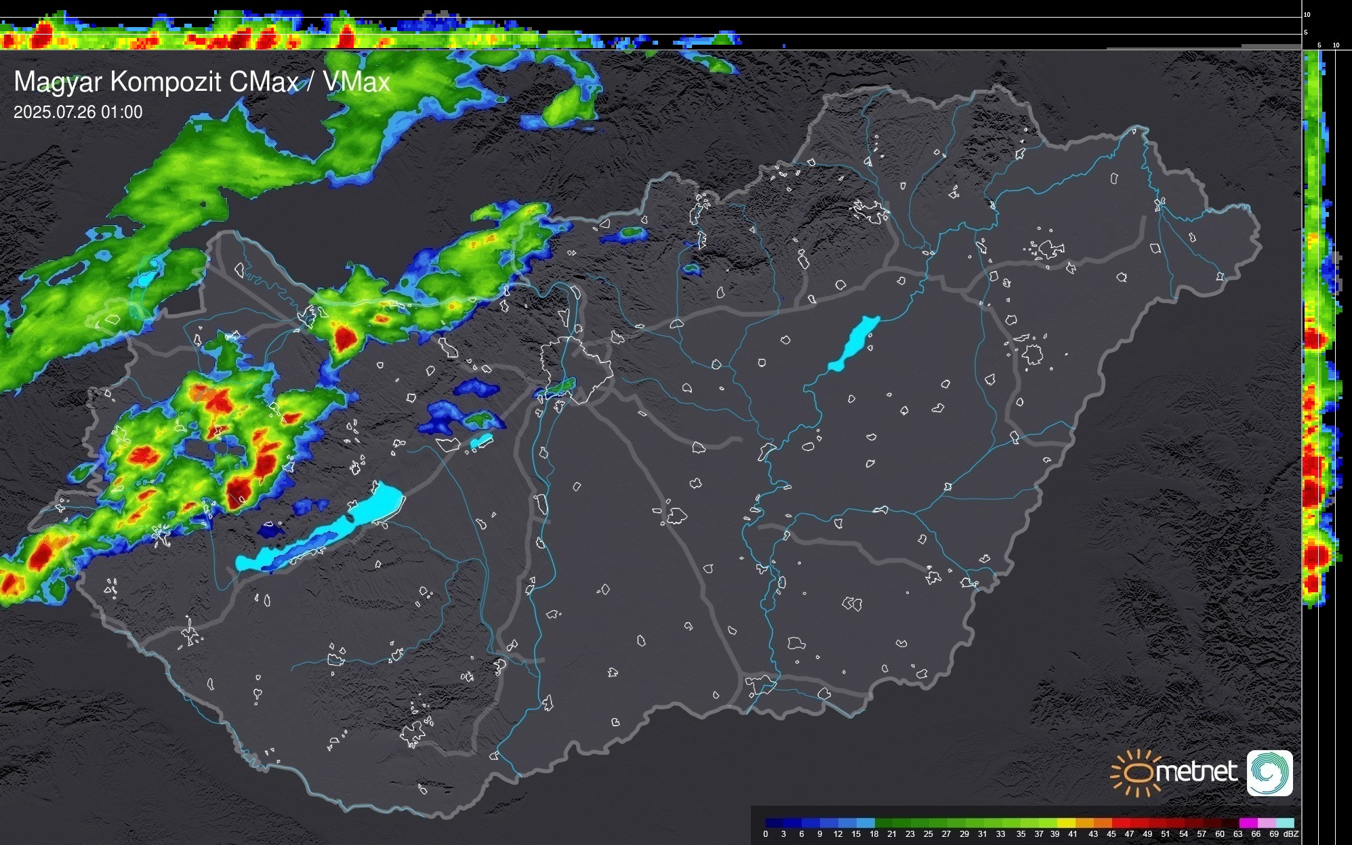This screenshot has width=1352, height=845.
Task: Click the first green 18 dBZ legend swatch
Action: (884, 823)
